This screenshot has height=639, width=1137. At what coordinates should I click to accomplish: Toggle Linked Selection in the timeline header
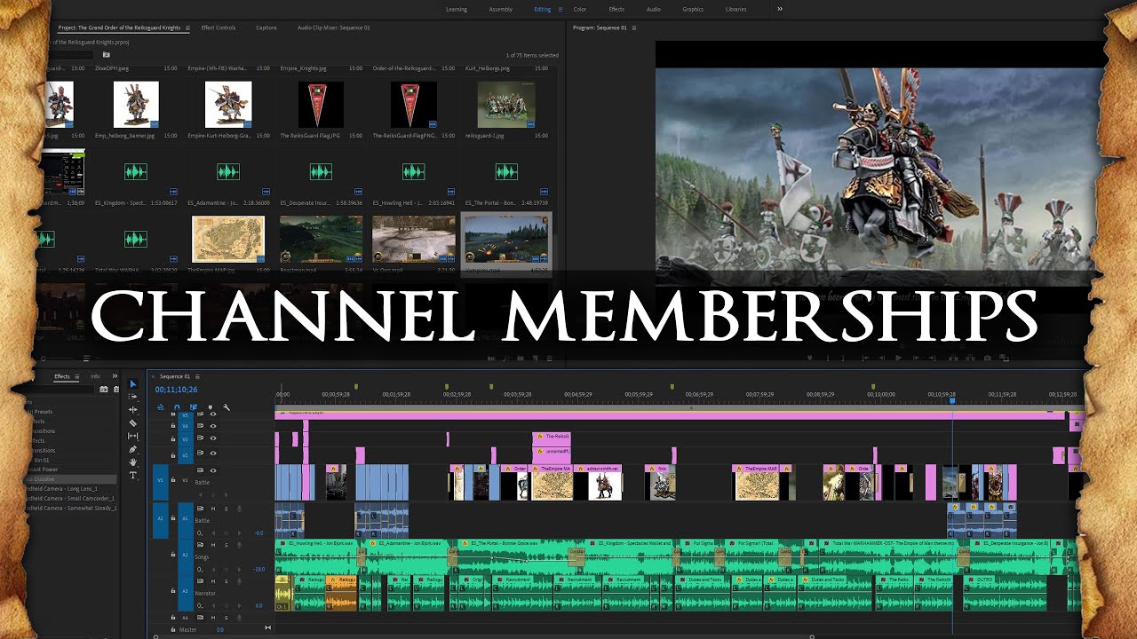point(194,407)
